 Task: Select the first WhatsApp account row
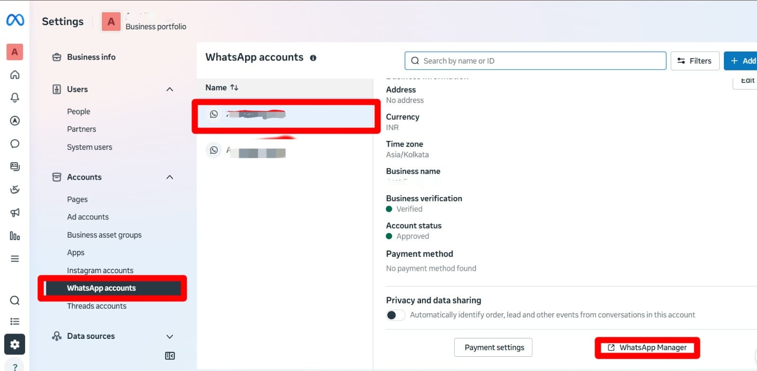[286, 115]
